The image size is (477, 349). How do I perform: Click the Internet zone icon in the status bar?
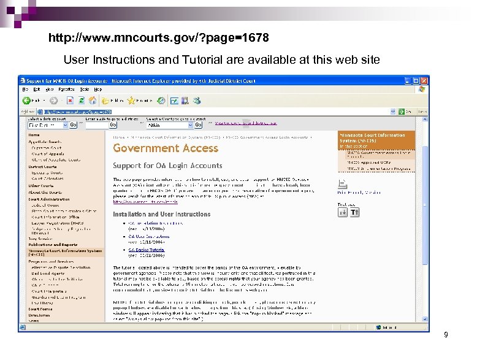tap(379, 328)
